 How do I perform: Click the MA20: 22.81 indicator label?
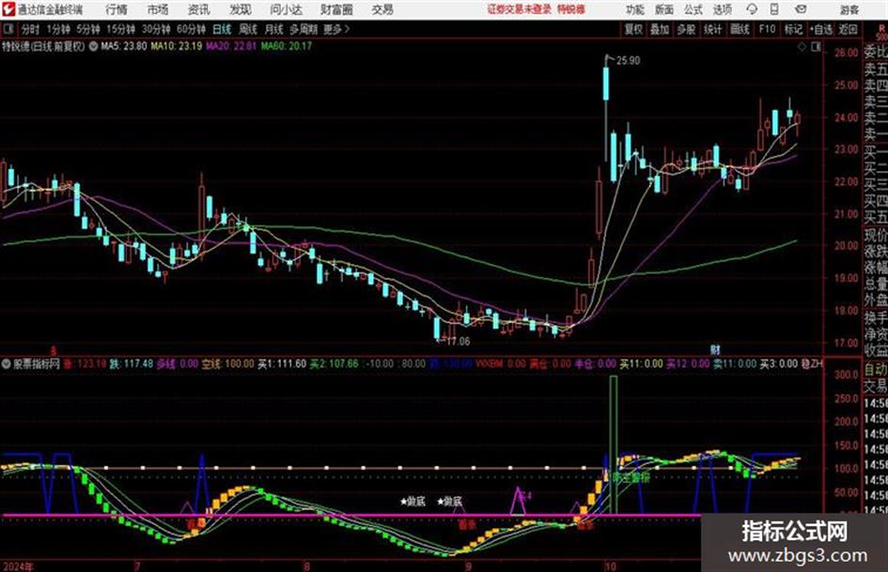click(x=231, y=46)
